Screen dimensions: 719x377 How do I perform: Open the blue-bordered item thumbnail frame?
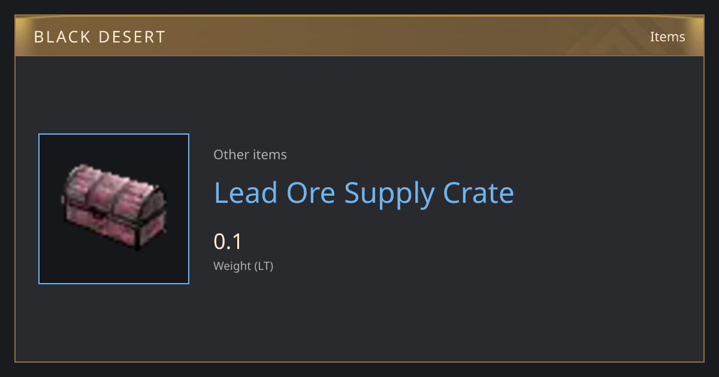tap(114, 209)
